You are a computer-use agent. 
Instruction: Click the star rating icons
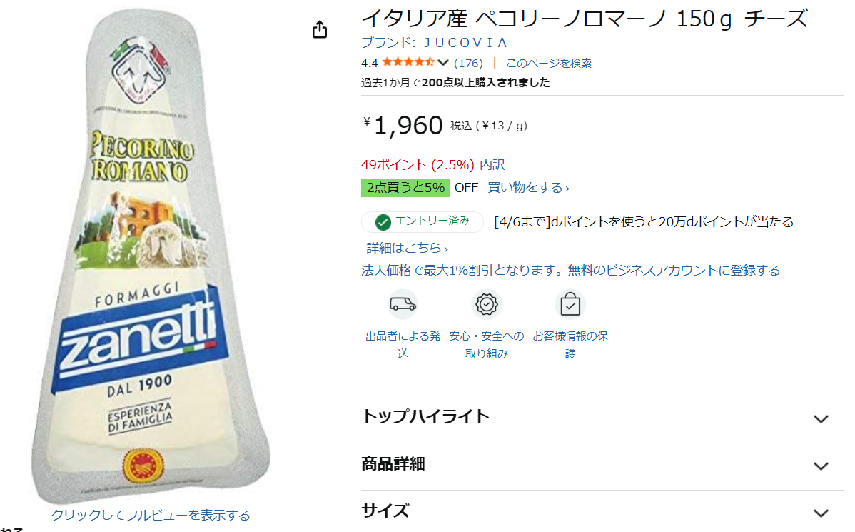[408, 63]
